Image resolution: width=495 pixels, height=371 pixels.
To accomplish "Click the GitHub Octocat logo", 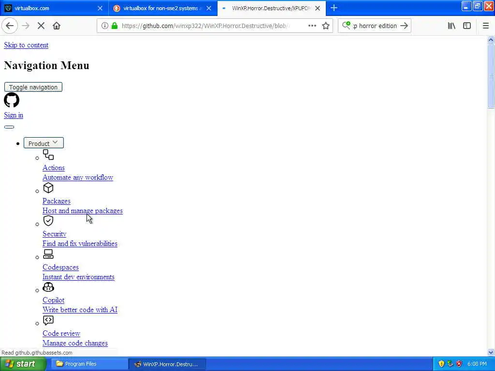I will [12, 100].
